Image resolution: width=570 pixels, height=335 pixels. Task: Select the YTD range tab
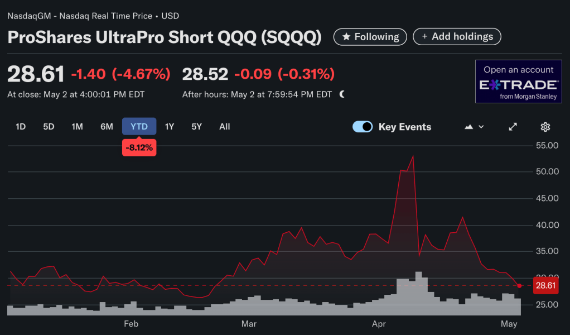click(139, 127)
